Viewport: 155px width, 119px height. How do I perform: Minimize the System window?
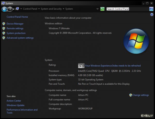pyautogui.click(x=143, y=3)
